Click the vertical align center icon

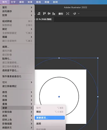point(49,14)
